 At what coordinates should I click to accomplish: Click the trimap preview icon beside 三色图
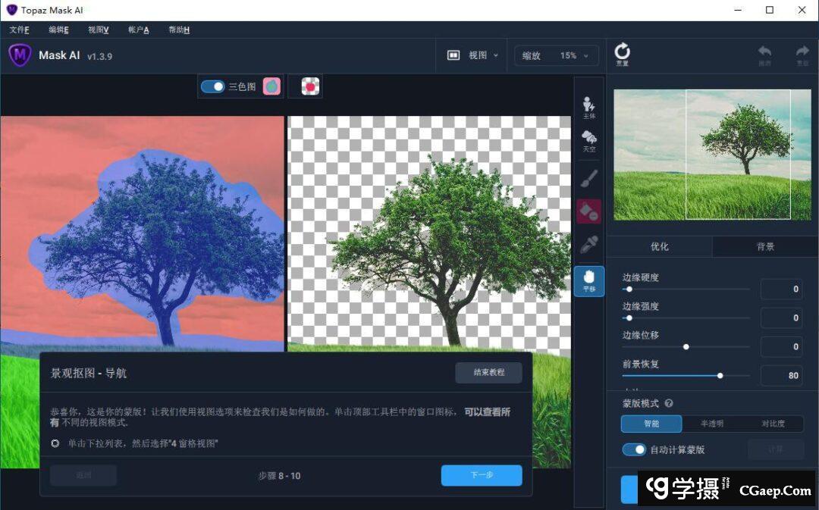point(271,86)
